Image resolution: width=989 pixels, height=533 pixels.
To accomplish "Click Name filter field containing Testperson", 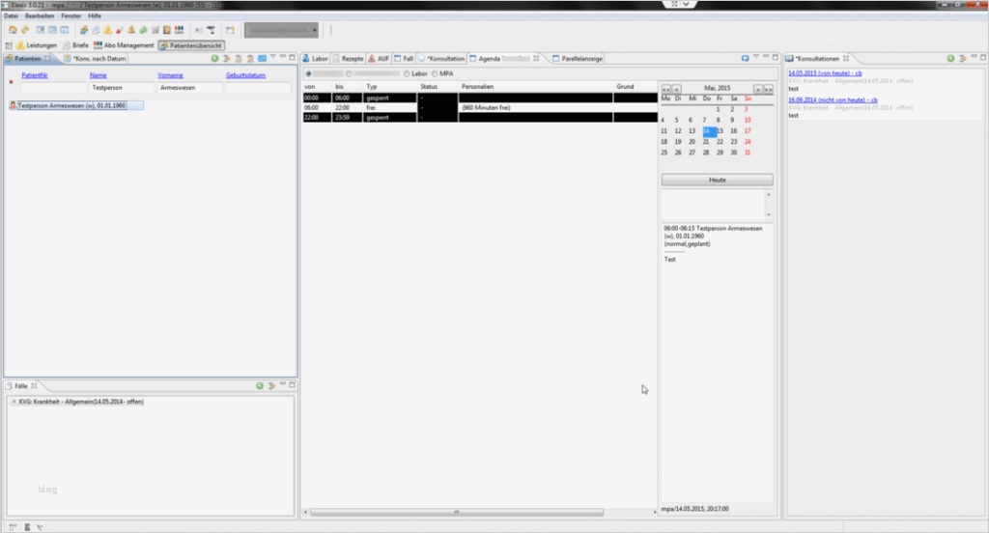I will (123, 88).
